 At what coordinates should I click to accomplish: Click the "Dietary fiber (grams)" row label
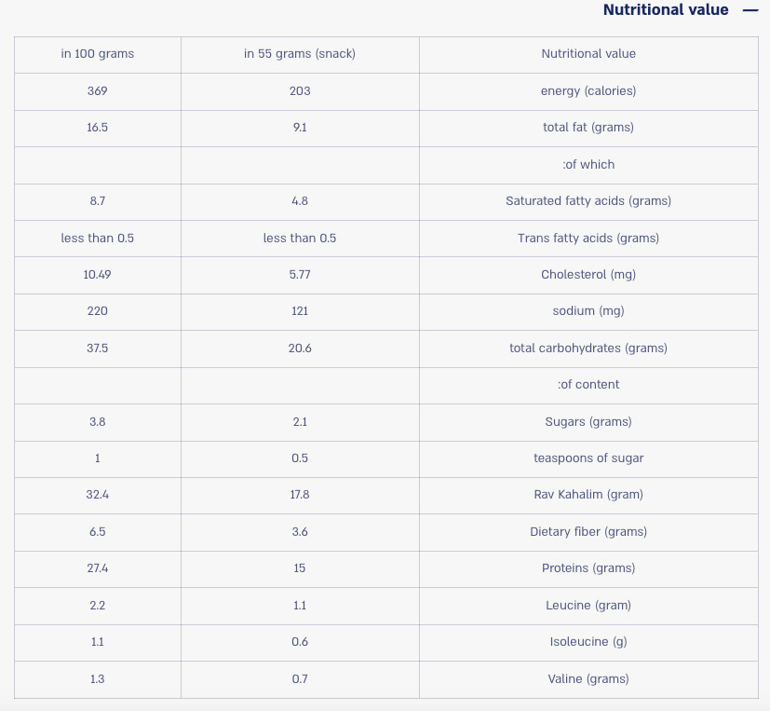(x=588, y=532)
